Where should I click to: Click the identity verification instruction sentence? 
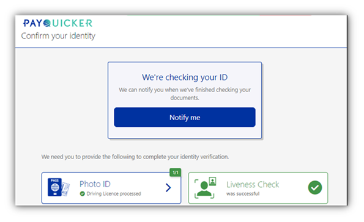coord(135,157)
